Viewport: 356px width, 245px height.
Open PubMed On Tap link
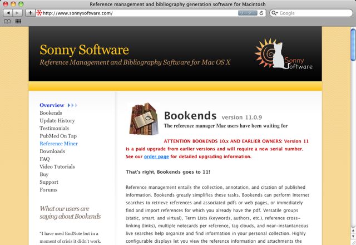tap(58, 136)
